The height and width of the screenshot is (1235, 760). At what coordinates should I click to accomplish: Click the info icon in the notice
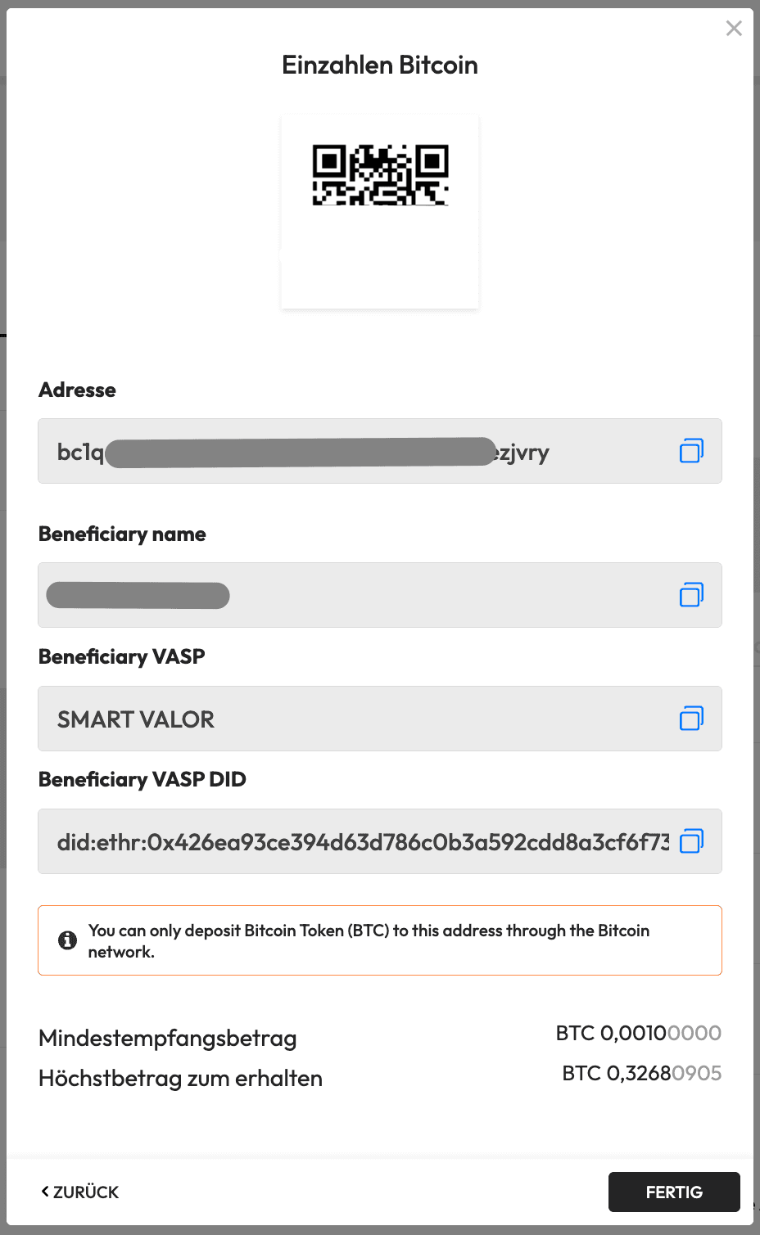(68, 940)
